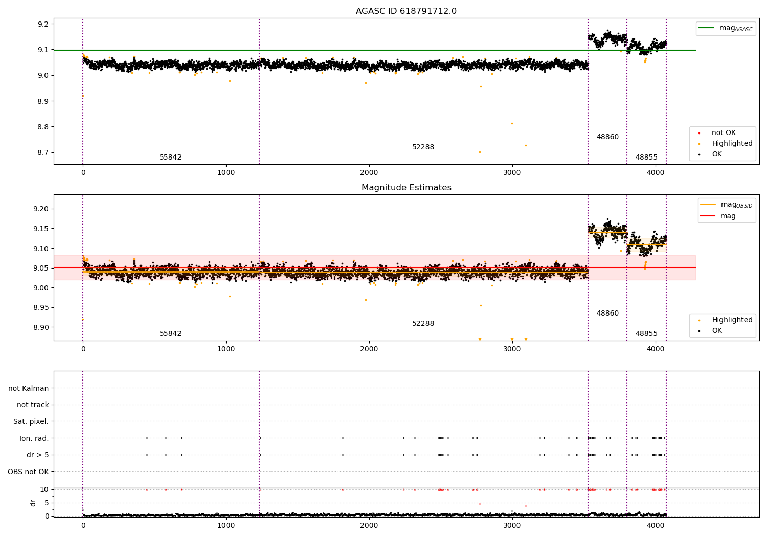
Task: Click "OK" legend label in the top plot
Action: pos(717,154)
